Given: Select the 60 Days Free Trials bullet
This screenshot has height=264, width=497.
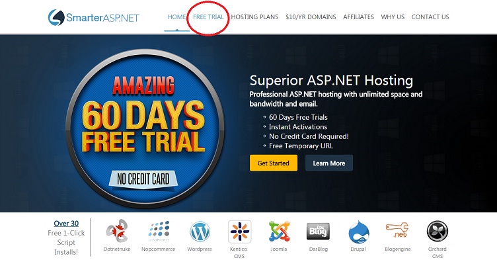Looking at the screenshot, I should [x=298, y=117].
